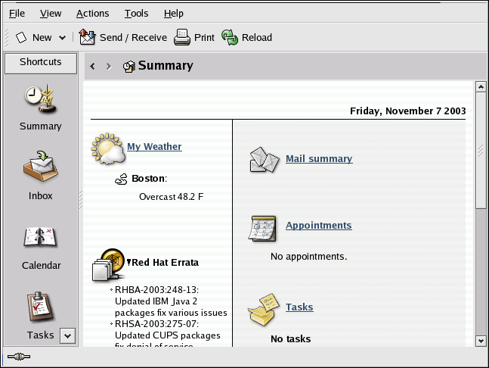The height and width of the screenshot is (368, 489).
Task: Click the Mail summary envelope icon
Action: [x=264, y=160]
